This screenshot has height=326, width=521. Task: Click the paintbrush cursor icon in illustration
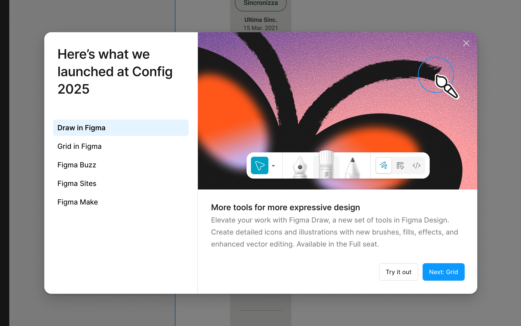[446, 86]
